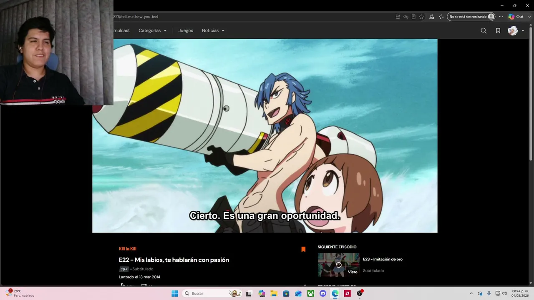Screen dimensions: 534x300
Task: Click the video player area
Action: (x=264, y=136)
